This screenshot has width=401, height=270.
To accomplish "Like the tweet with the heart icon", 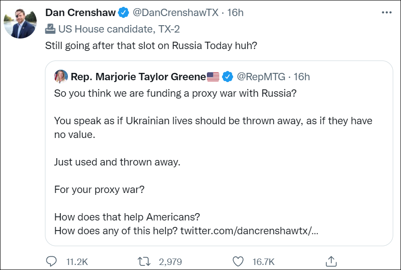I will point(238,261).
